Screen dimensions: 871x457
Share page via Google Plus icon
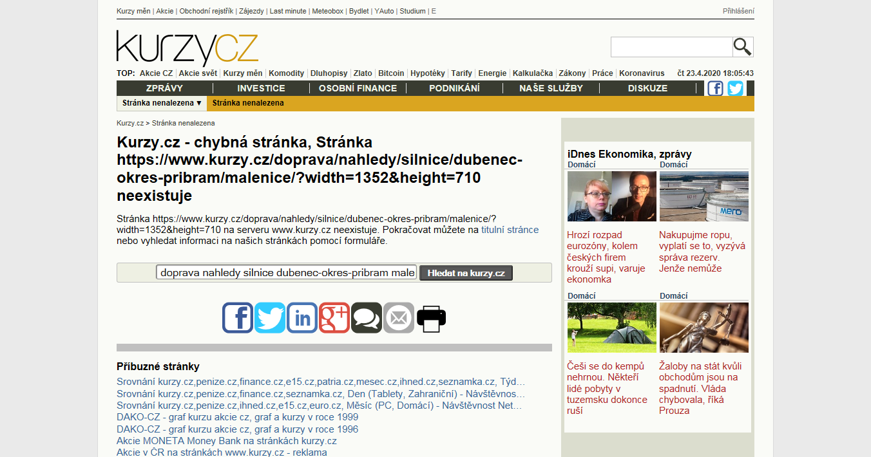click(x=334, y=317)
